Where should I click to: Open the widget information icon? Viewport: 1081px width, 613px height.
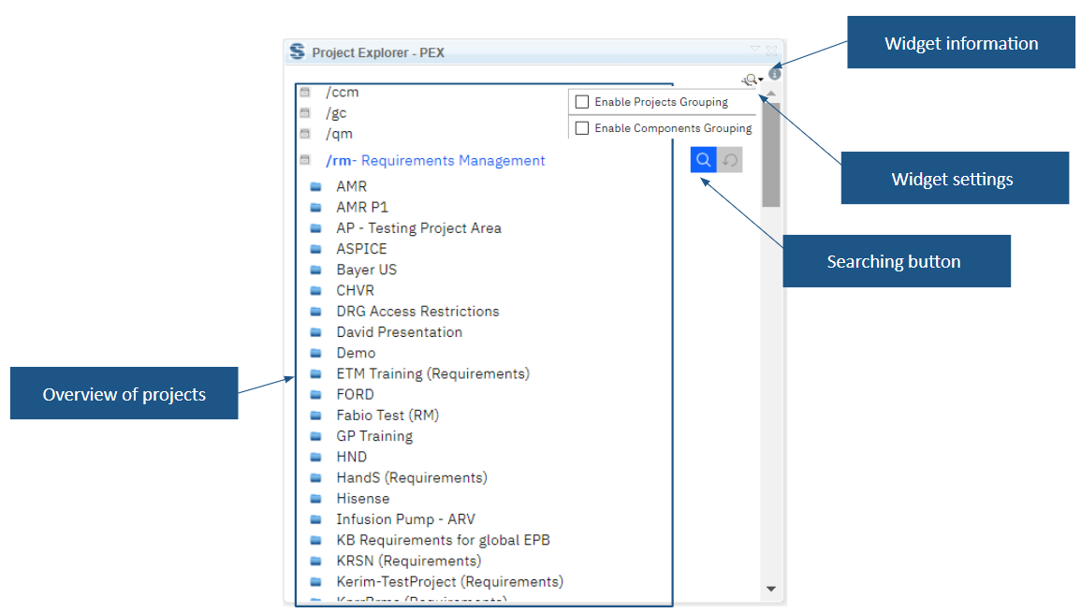click(x=777, y=72)
